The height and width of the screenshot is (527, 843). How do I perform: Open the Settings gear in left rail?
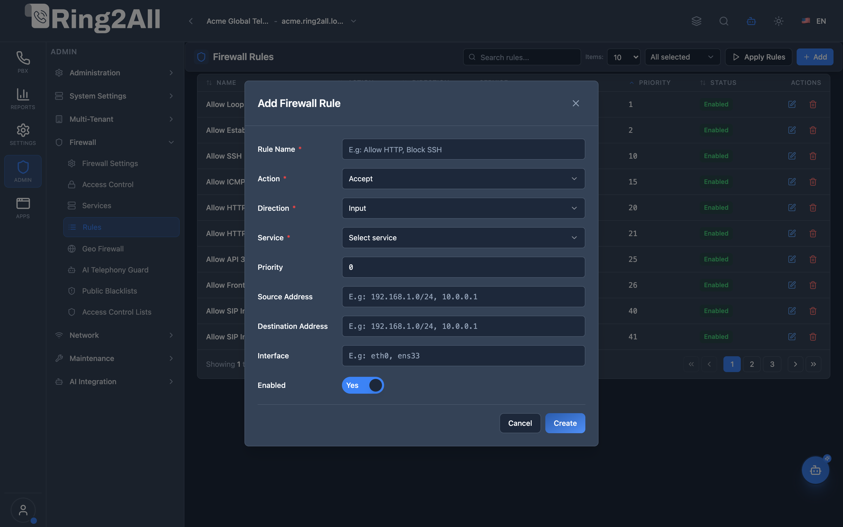point(23,135)
